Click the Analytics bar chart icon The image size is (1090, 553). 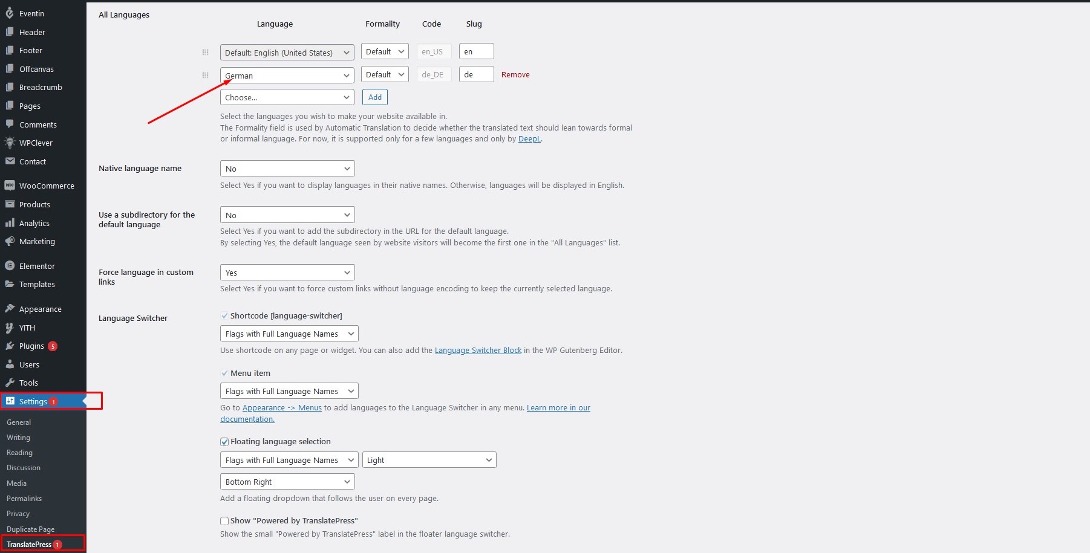point(9,223)
